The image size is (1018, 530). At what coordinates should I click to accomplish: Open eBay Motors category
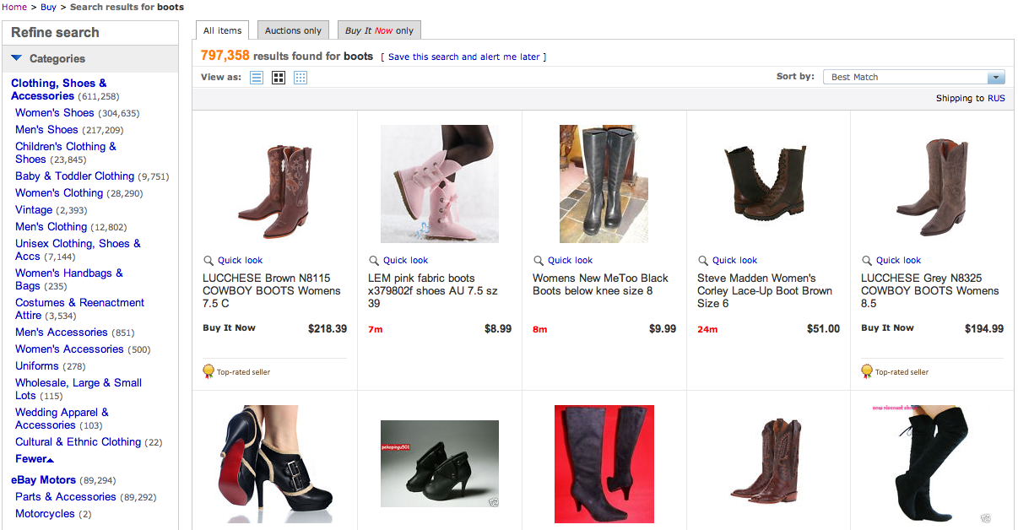click(43, 479)
